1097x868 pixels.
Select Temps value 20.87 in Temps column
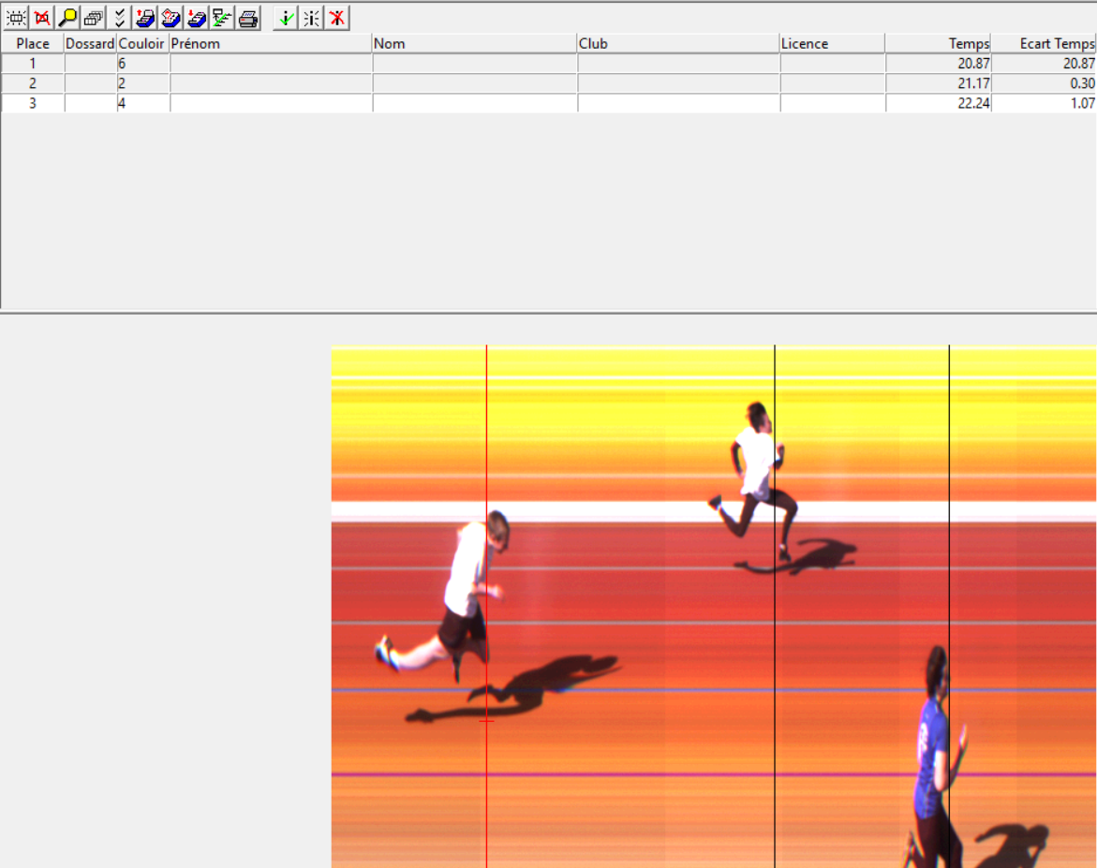coord(938,64)
